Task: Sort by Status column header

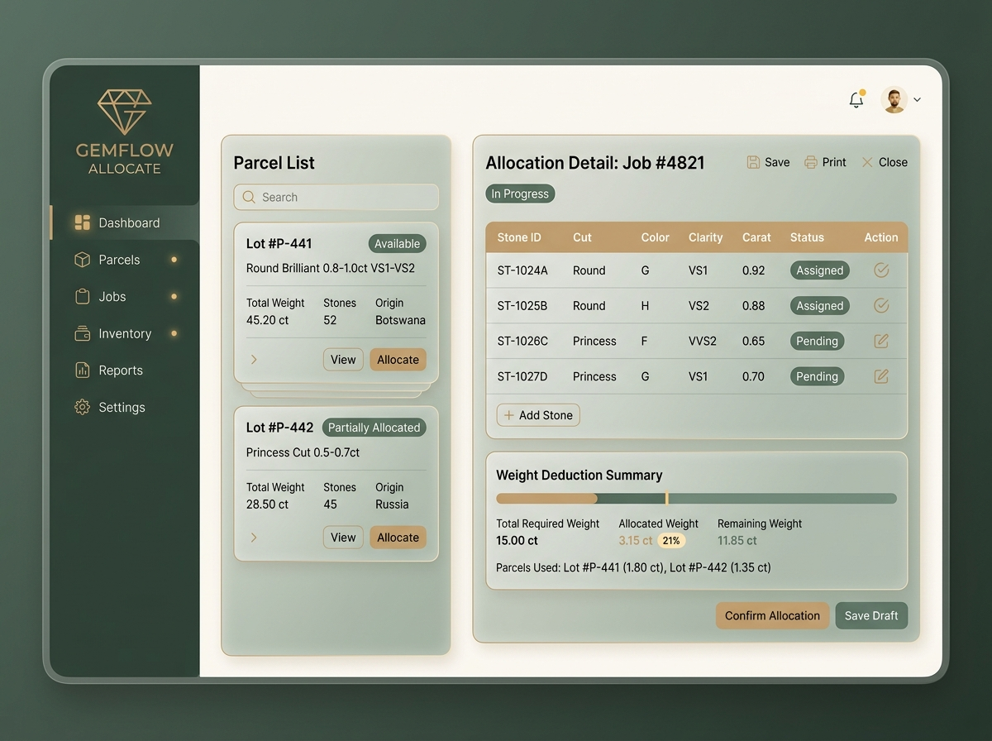Action: pos(807,237)
